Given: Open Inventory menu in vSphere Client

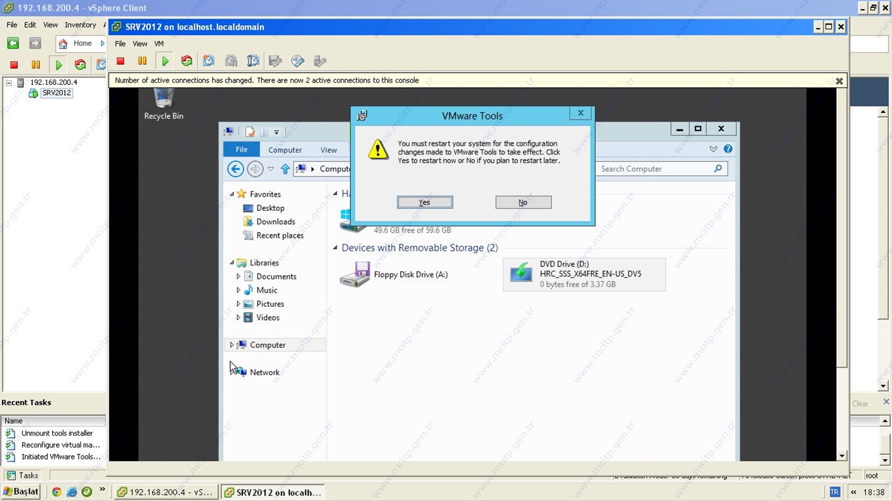Looking at the screenshot, I should pyautogui.click(x=80, y=25).
